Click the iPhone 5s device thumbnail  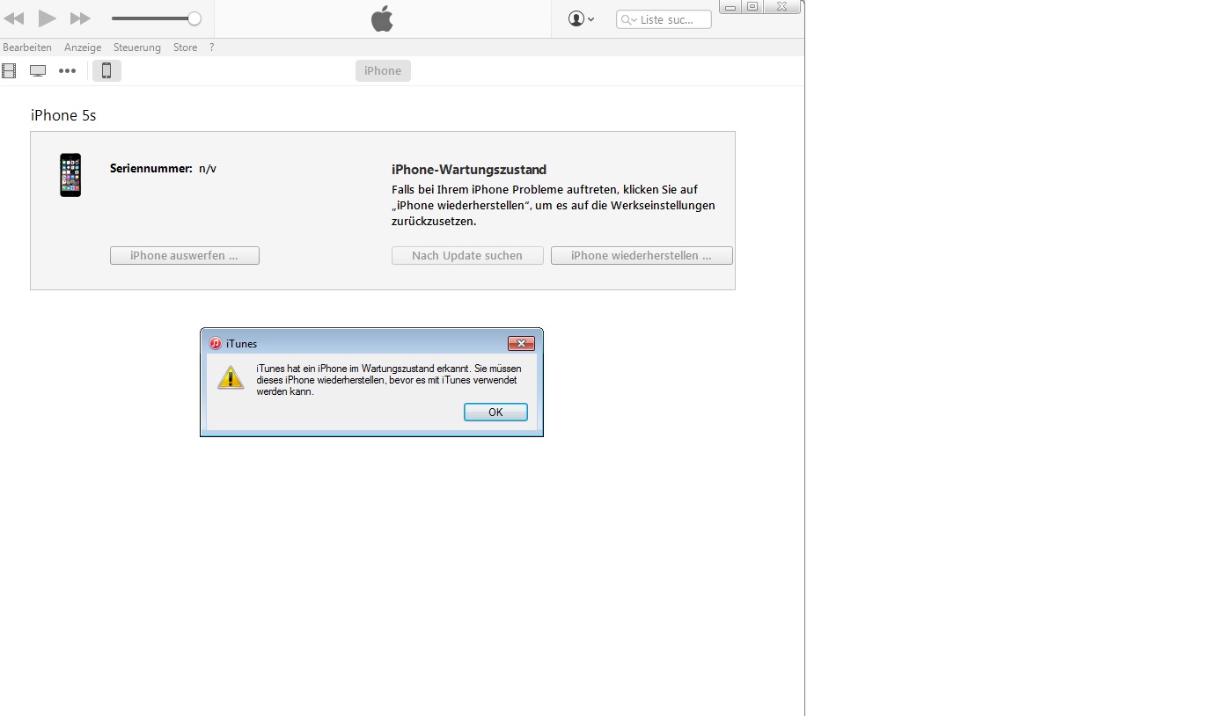point(70,175)
